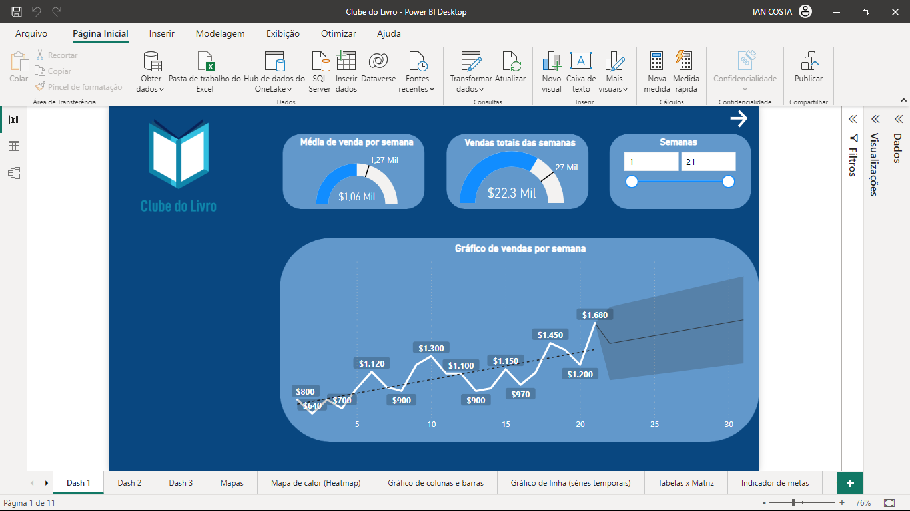Click the $1.680 data label

pos(594,315)
